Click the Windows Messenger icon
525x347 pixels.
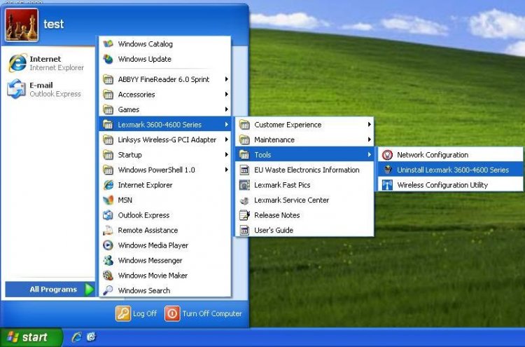pyautogui.click(x=108, y=261)
